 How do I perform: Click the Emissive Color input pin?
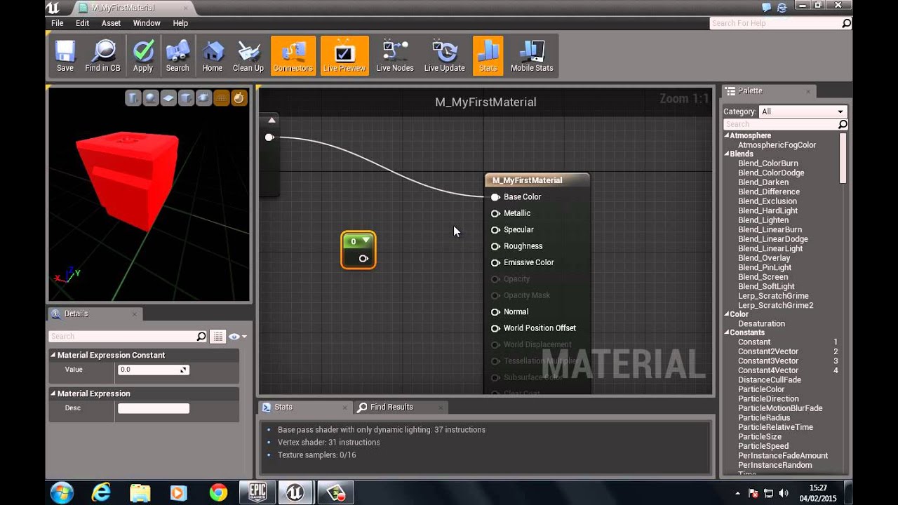(495, 262)
